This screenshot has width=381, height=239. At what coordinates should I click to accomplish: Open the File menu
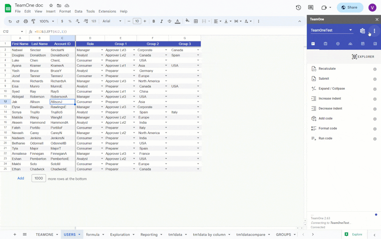[18, 11]
